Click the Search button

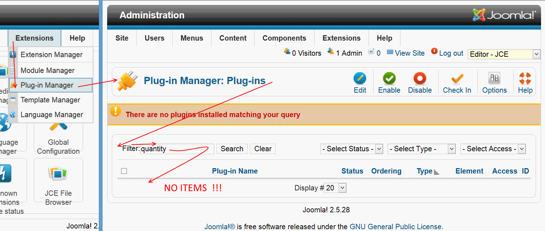pyautogui.click(x=232, y=149)
